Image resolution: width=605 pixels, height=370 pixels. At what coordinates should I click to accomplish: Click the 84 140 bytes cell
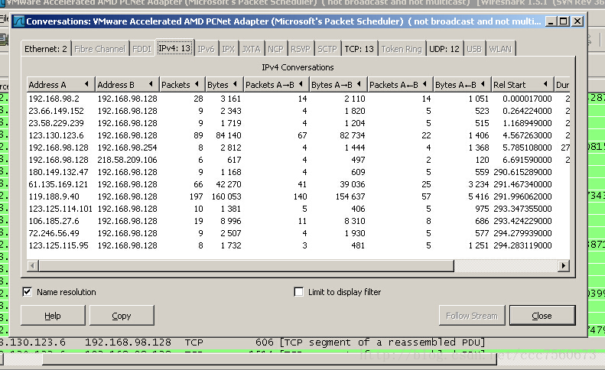point(229,135)
